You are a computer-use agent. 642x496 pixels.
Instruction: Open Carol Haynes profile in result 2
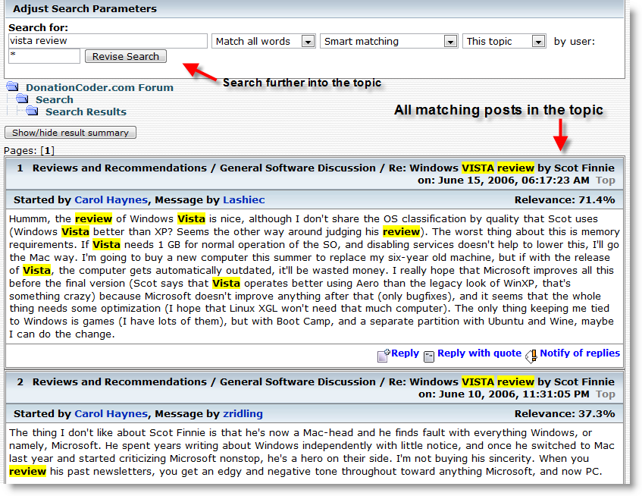(x=111, y=413)
